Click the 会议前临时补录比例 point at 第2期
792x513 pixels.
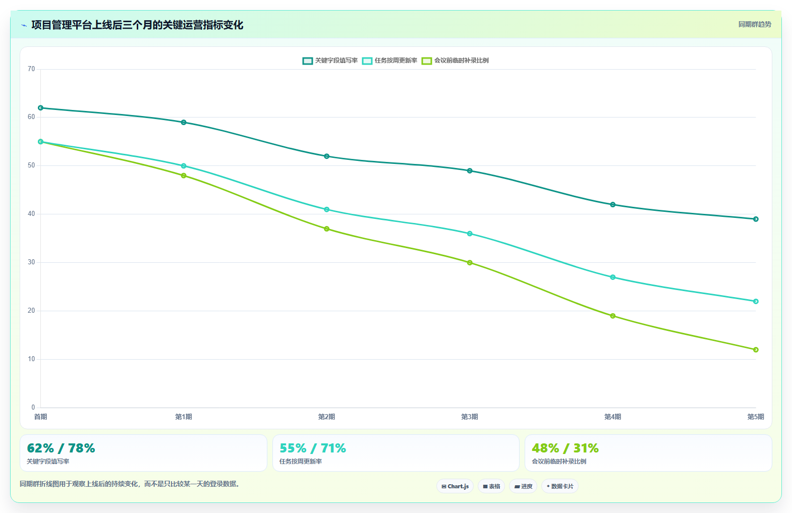[327, 229]
